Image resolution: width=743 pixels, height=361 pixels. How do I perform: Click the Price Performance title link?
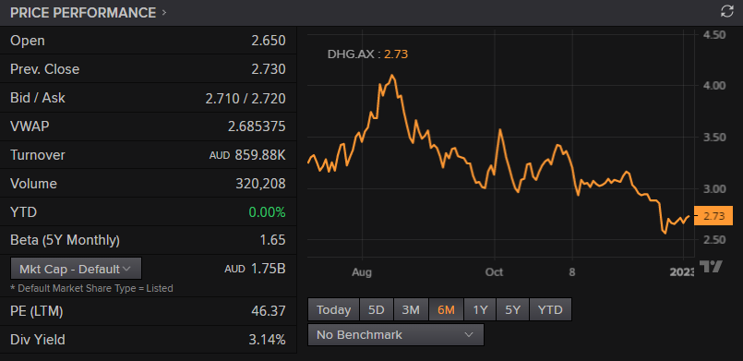point(83,13)
